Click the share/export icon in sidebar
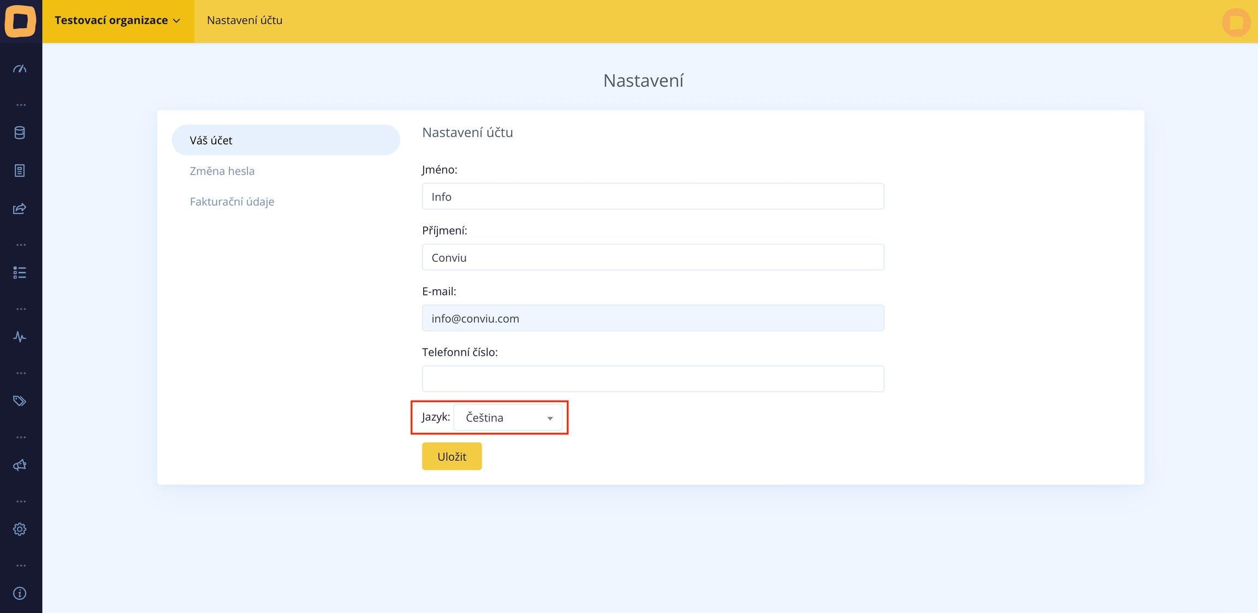 tap(20, 209)
